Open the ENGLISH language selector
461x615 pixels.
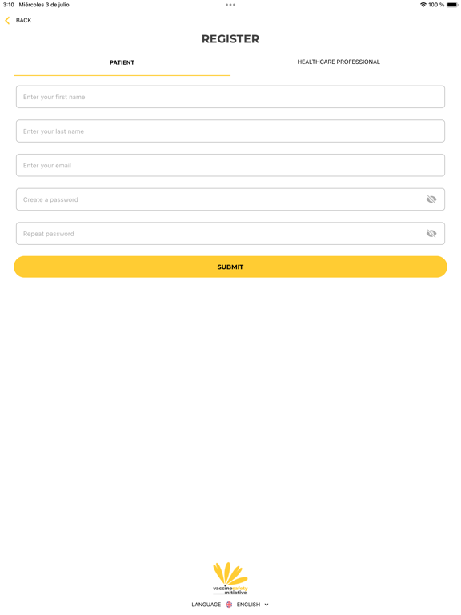click(248, 605)
